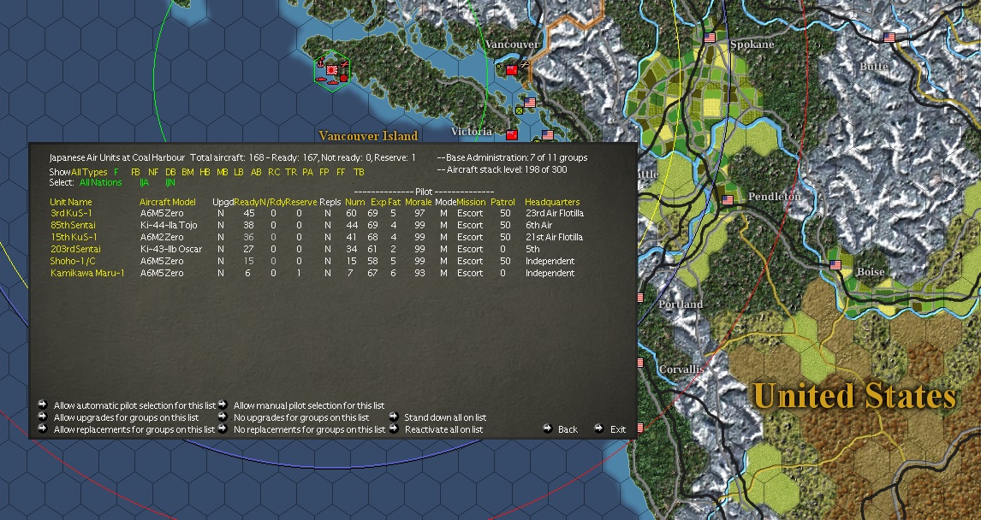Filter list to NF night fighter units
The image size is (981, 520).
[x=153, y=172]
